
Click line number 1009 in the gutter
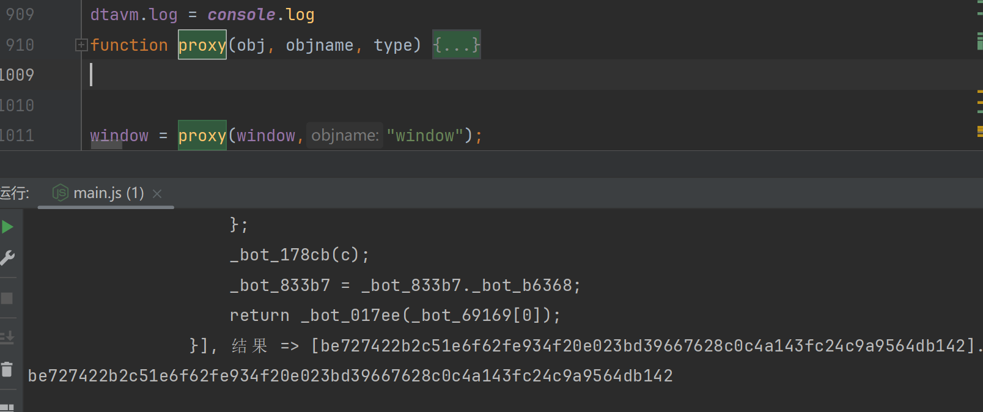click(x=17, y=75)
